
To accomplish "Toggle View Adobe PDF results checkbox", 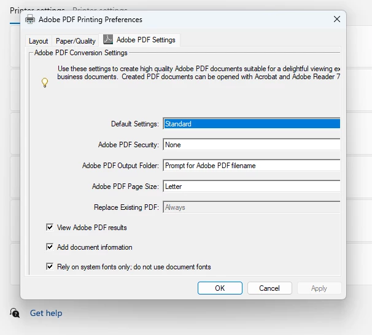I will 50,228.
